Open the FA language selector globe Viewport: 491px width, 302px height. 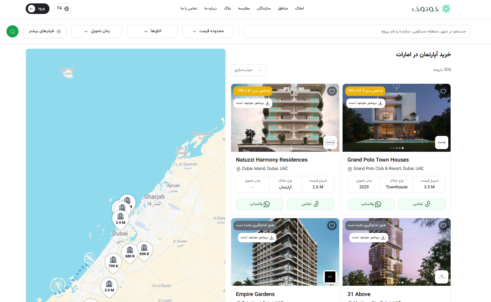tap(63, 9)
